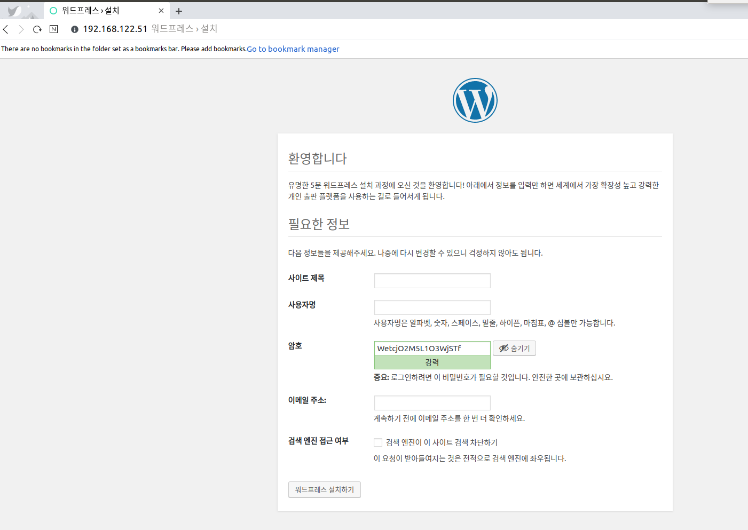The height and width of the screenshot is (530, 748).
Task: Reload the page with the refresh icon
Action: (x=37, y=29)
